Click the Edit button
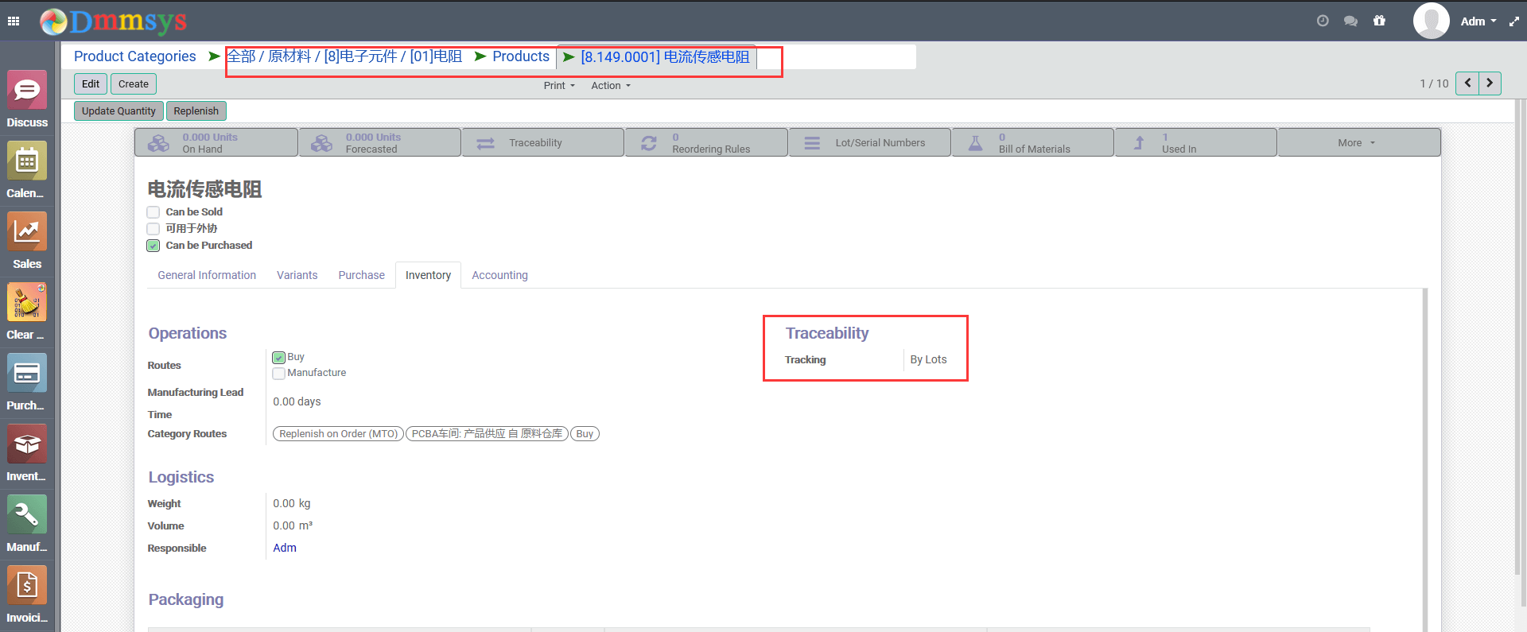1527x632 pixels. coord(91,83)
